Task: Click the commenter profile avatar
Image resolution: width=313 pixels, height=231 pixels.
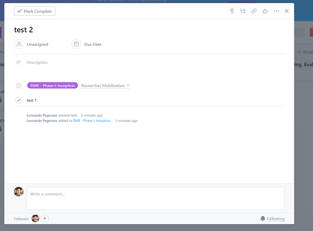Action: pyautogui.click(x=19, y=192)
